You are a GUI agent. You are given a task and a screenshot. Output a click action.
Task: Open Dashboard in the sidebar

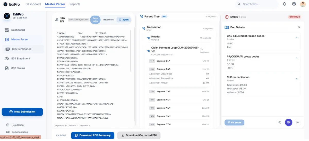click(x=23, y=30)
